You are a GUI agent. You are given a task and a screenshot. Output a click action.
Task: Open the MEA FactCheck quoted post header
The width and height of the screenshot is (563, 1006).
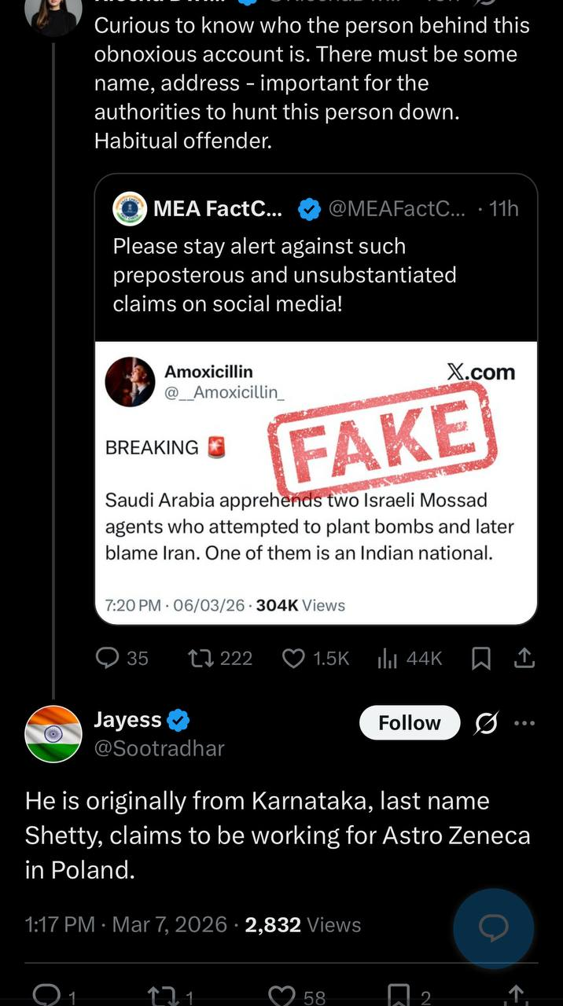pos(315,209)
